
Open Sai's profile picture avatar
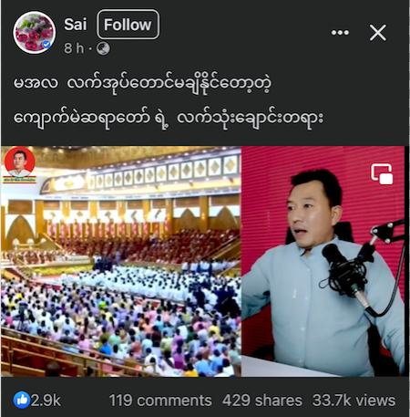pyautogui.click(x=34, y=33)
